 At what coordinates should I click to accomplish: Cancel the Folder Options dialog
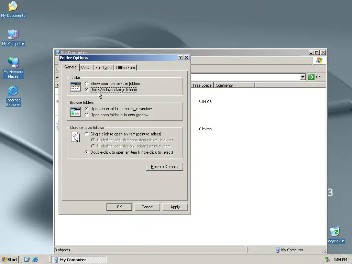point(147,207)
